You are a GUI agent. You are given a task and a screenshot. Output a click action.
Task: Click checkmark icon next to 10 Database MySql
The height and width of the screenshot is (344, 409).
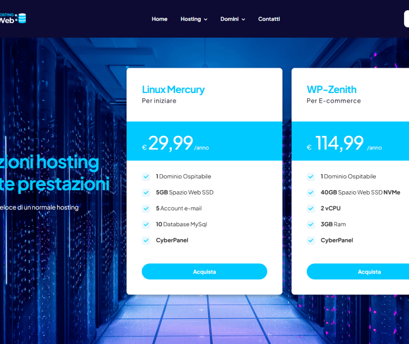pos(146,224)
